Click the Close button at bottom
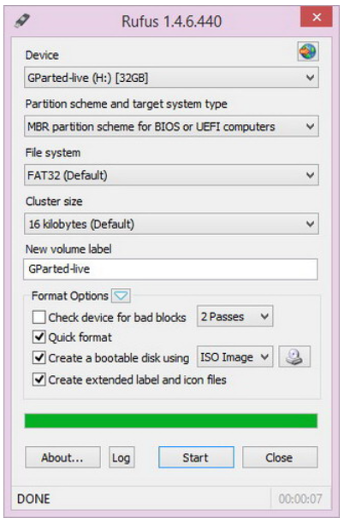Image resolution: width=344 pixels, height=523 pixels. [x=280, y=458]
